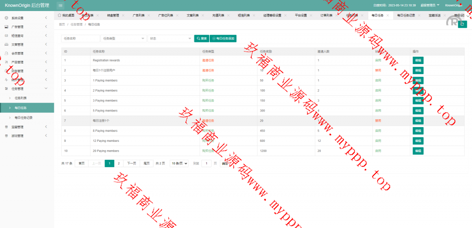
Task: Open the 10 条/页 page size dropdown
Action: tap(179, 164)
